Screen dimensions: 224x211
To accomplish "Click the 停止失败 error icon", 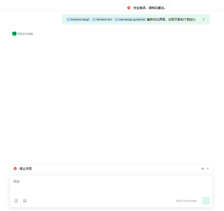I will coord(15,168).
